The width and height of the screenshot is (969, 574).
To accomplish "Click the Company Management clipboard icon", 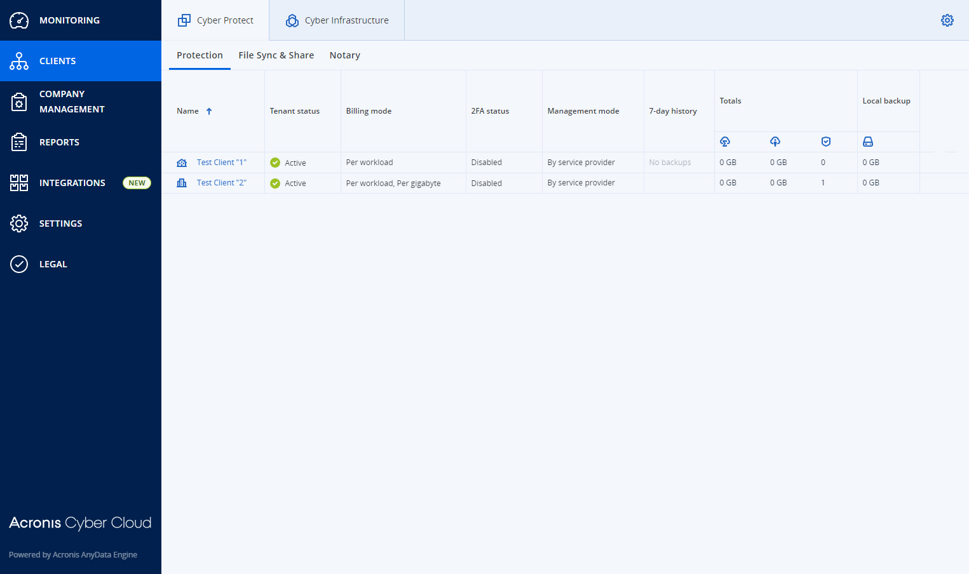I will (x=19, y=102).
